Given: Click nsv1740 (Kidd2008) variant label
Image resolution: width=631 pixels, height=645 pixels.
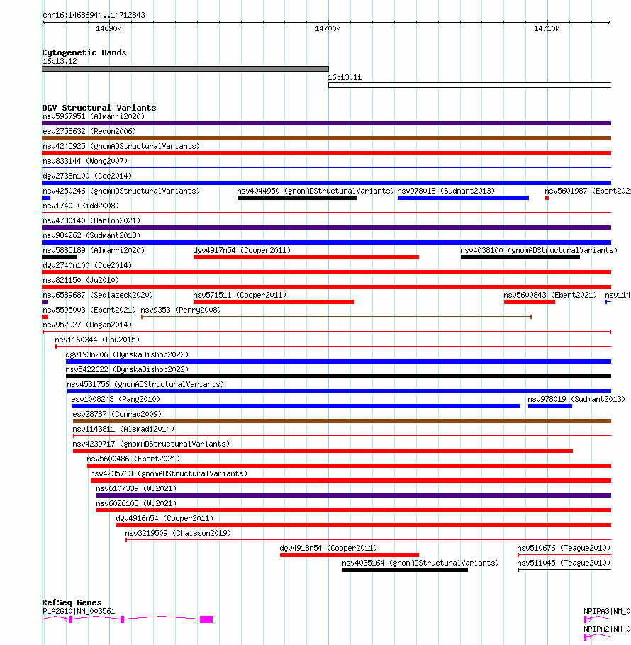Looking at the screenshot, I should tap(81, 206).
